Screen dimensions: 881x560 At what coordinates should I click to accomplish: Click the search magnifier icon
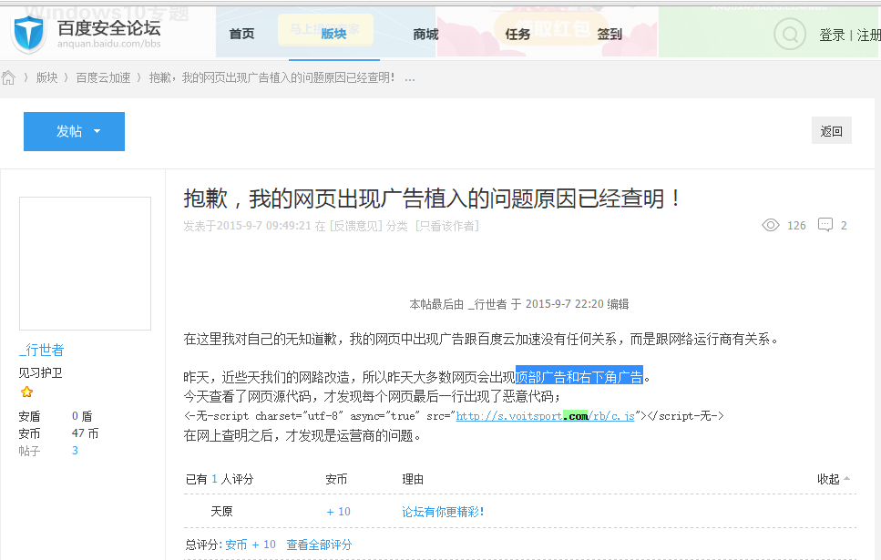point(789,35)
